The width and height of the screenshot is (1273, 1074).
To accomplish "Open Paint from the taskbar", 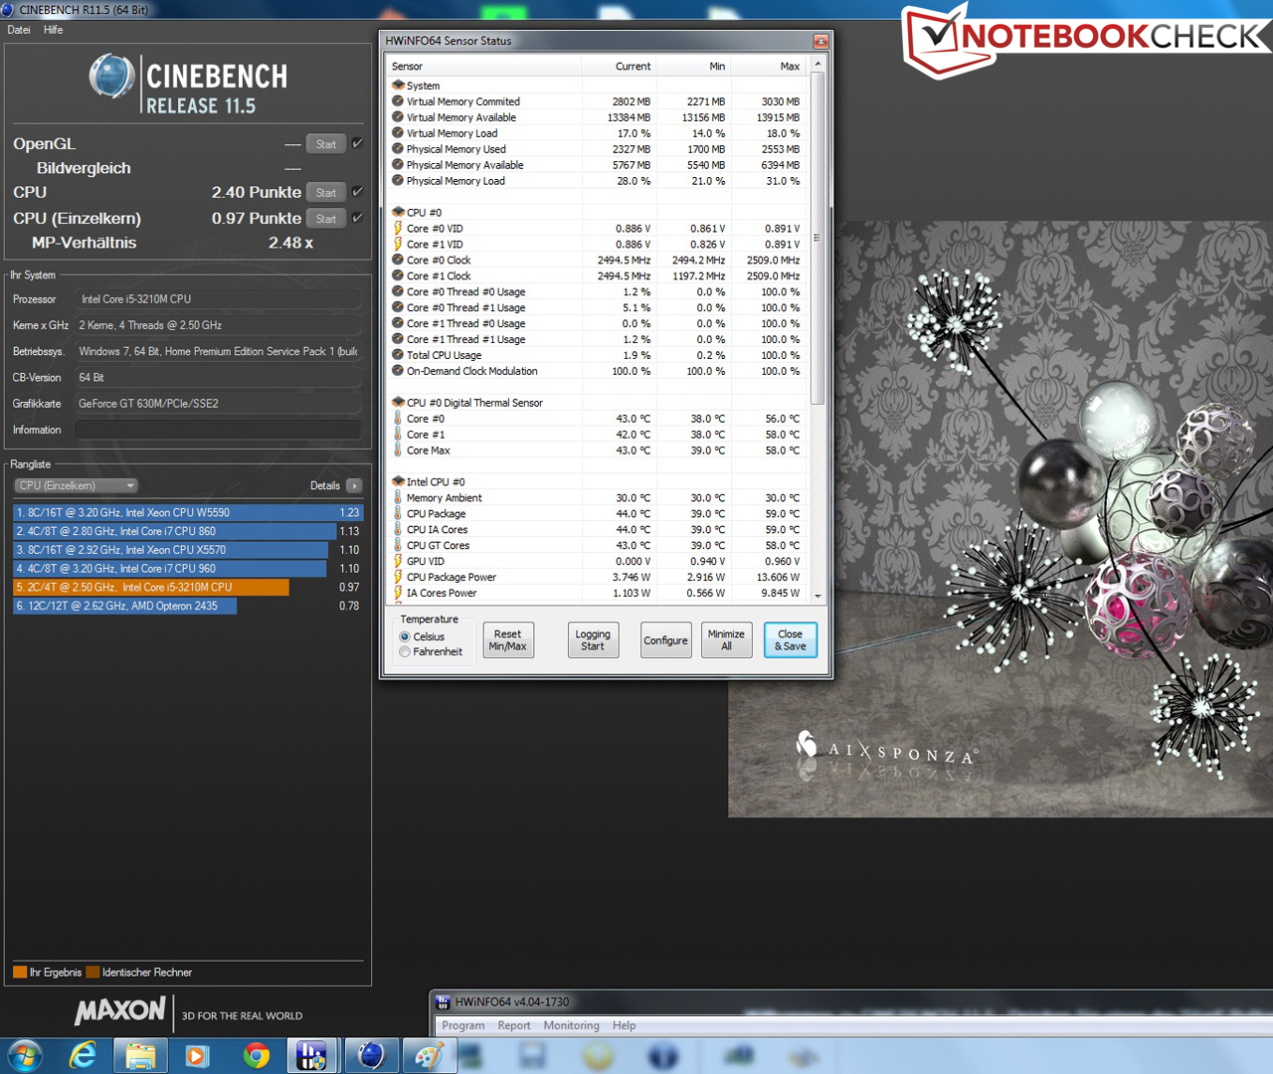I will click(x=428, y=1055).
